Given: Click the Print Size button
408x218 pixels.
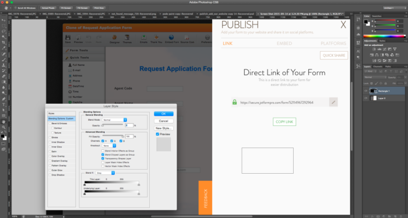Looking at the screenshot, I should click(99, 8).
